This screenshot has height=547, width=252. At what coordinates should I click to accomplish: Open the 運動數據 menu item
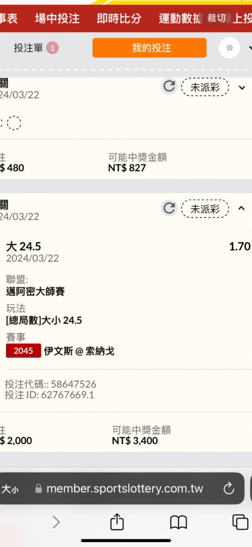181,19
